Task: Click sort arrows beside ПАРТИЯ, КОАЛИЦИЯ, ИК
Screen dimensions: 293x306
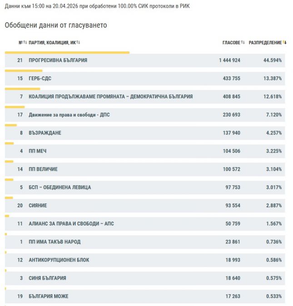Action: [x=78, y=43]
